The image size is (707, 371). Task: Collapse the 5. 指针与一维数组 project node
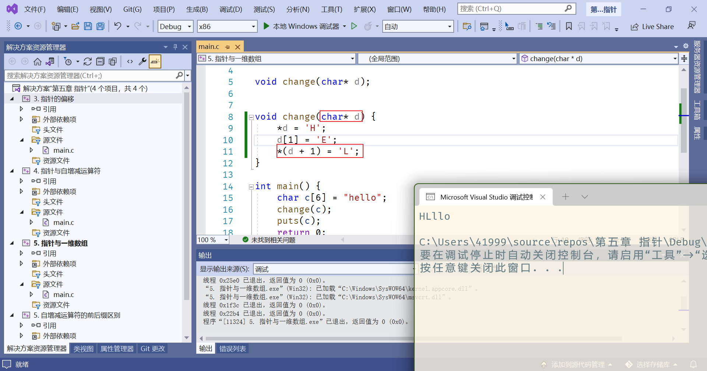12,243
